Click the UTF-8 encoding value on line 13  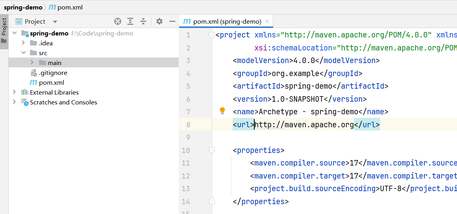click(391, 189)
